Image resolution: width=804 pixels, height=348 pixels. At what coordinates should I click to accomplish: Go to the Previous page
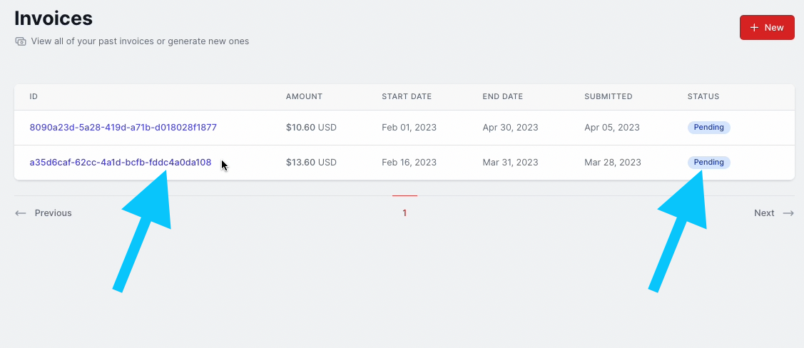click(x=44, y=213)
